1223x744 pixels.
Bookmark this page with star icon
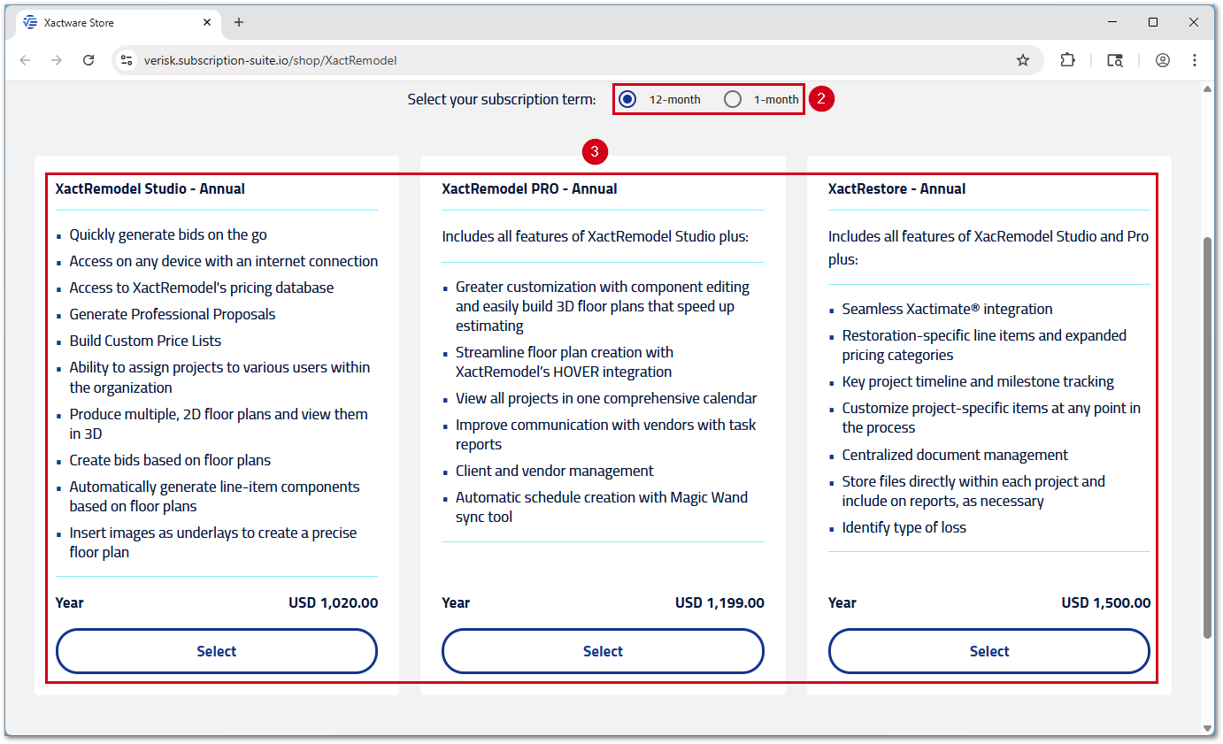coord(1023,60)
